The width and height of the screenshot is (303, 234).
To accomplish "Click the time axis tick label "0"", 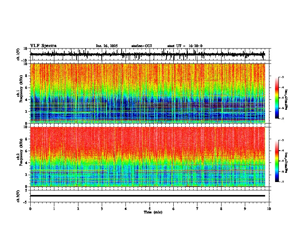I will [30, 209].
